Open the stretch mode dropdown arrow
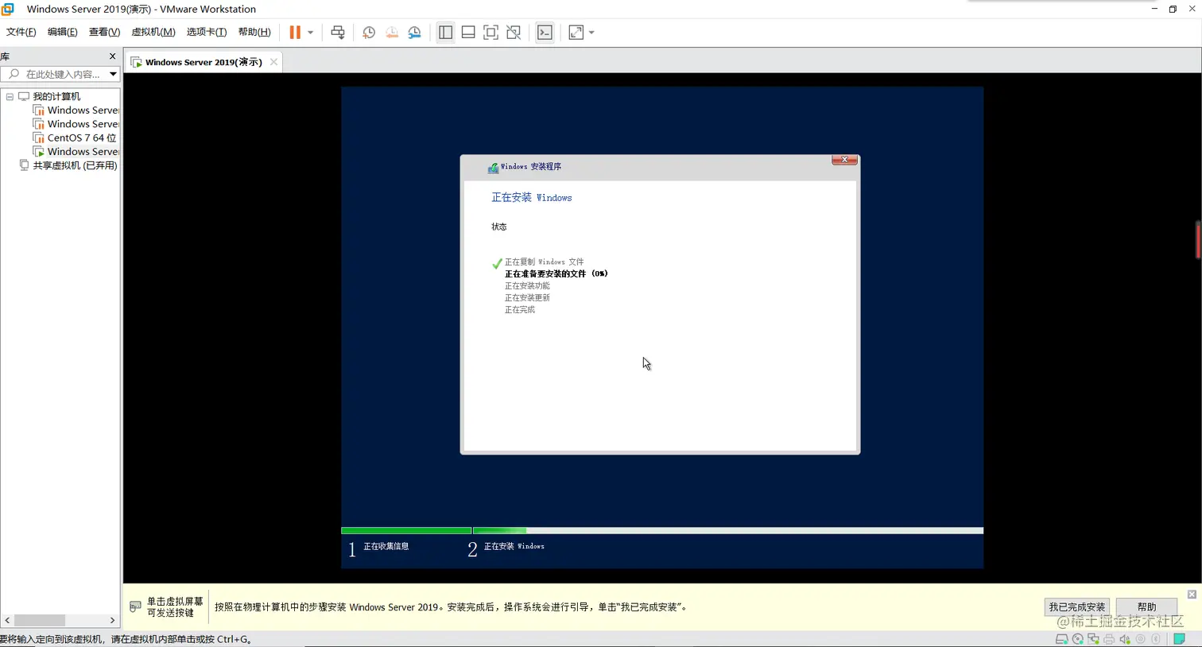The image size is (1202, 647). (x=591, y=33)
